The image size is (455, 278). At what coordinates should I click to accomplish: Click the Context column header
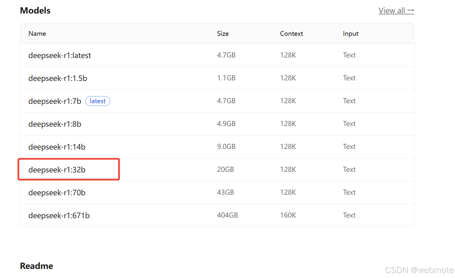[291, 33]
